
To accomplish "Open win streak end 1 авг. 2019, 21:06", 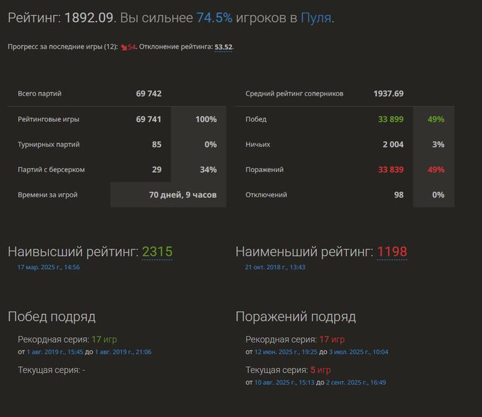I will (123, 352).
